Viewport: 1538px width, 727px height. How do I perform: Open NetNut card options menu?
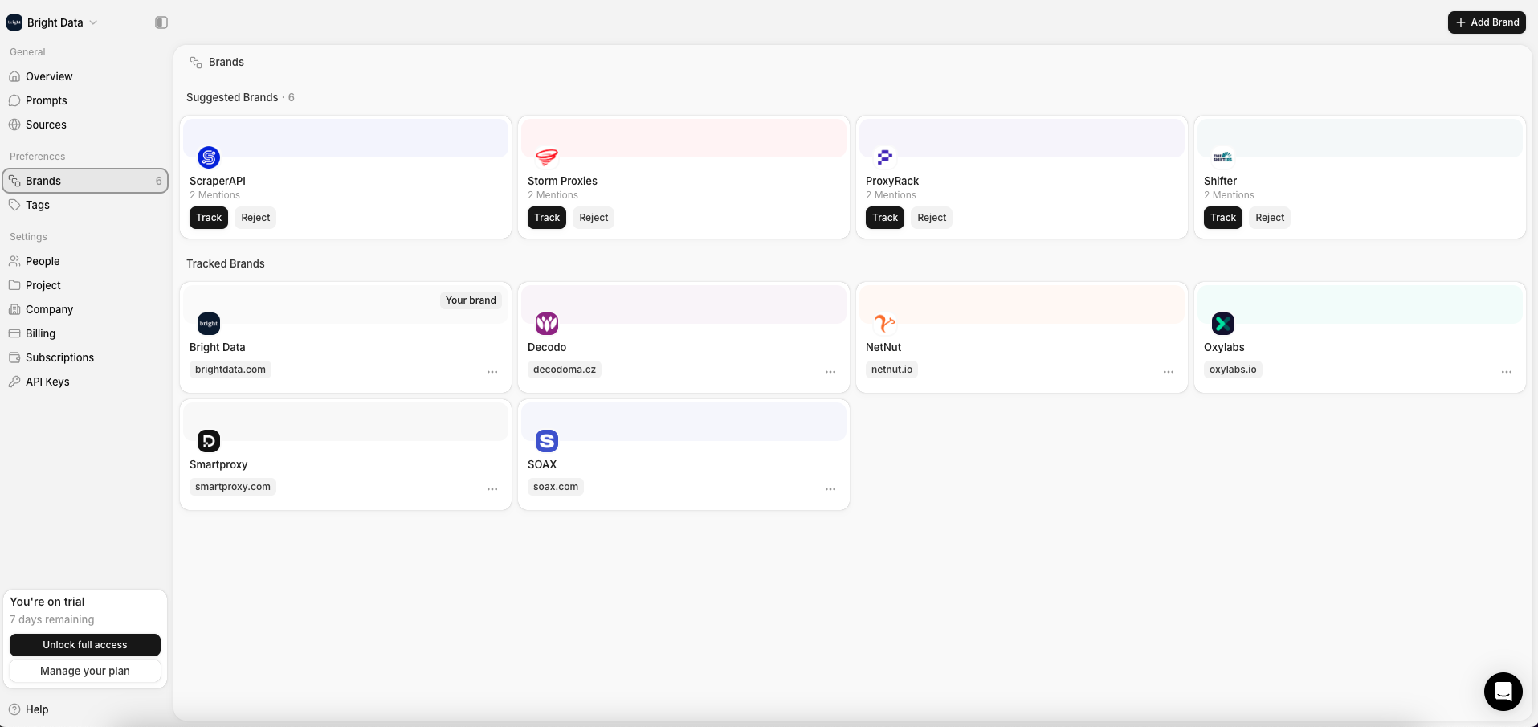click(x=1169, y=372)
